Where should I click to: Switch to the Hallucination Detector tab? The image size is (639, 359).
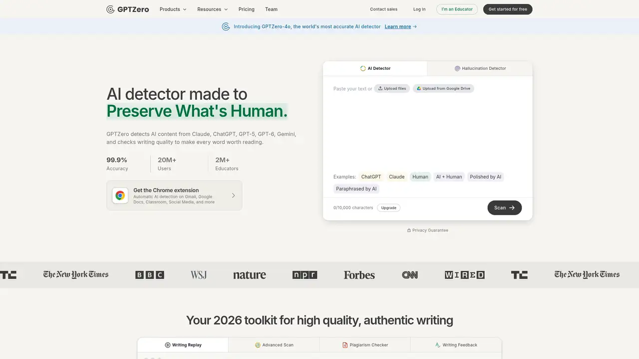[480, 68]
